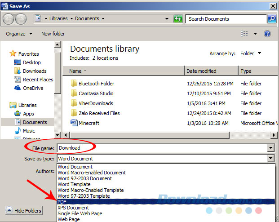Click Libraries in the address breadcrumb
Image resolution: width=279 pixels, height=222 pixels.
58,18
